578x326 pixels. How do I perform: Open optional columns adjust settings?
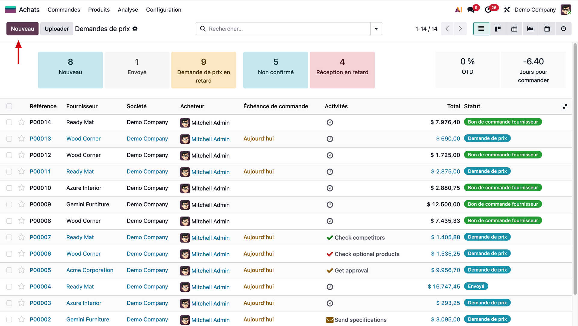point(565,106)
